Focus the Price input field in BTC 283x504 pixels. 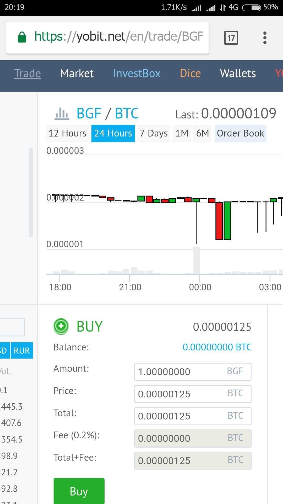click(x=193, y=394)
